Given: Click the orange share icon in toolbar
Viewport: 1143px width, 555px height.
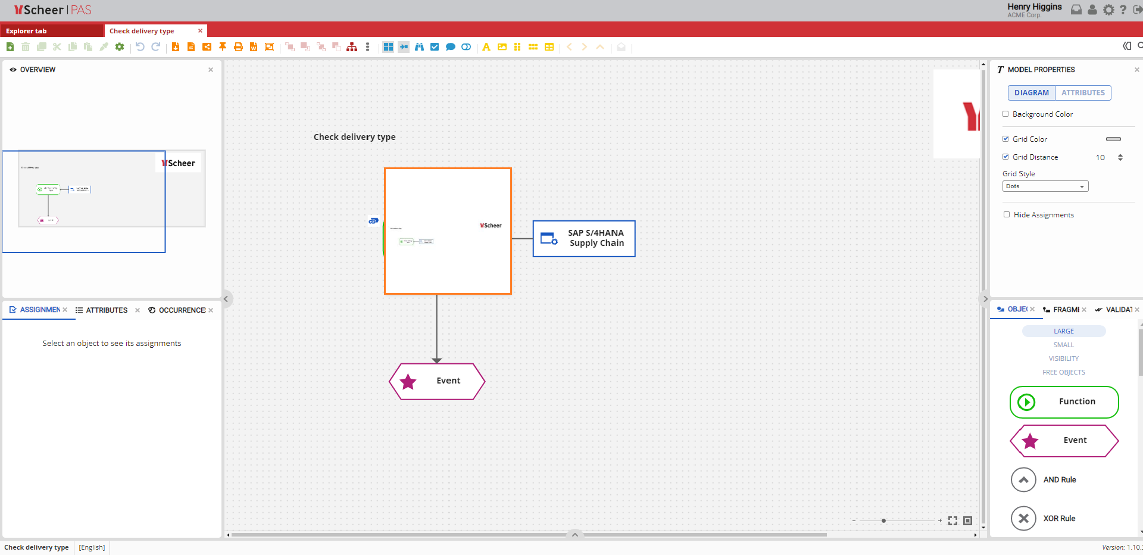Looking at the screenshot, I should pyautogui.click(x=207, y=47).
